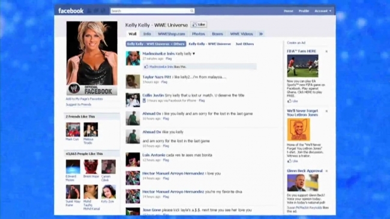Expand the Account dropdown
The width and height of the screenshot is (390, 219).
pos(323,11)
